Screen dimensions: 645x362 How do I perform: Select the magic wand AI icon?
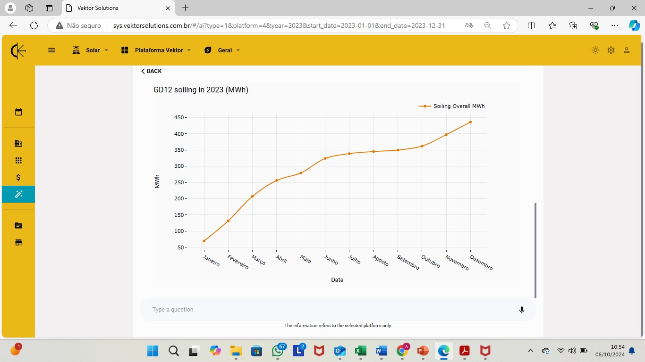pos(18,194)
